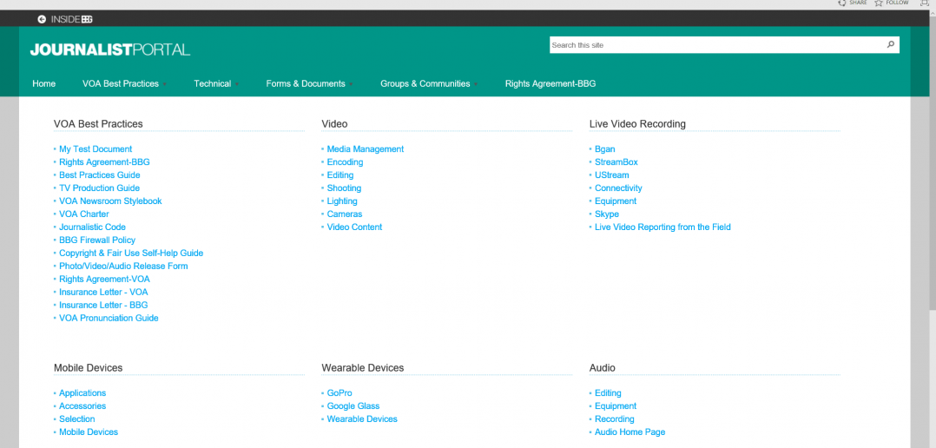The image size is (936, 448).
Task: Click the back arrow icon beside INSIDE BBG
Action: pos(42,19)
